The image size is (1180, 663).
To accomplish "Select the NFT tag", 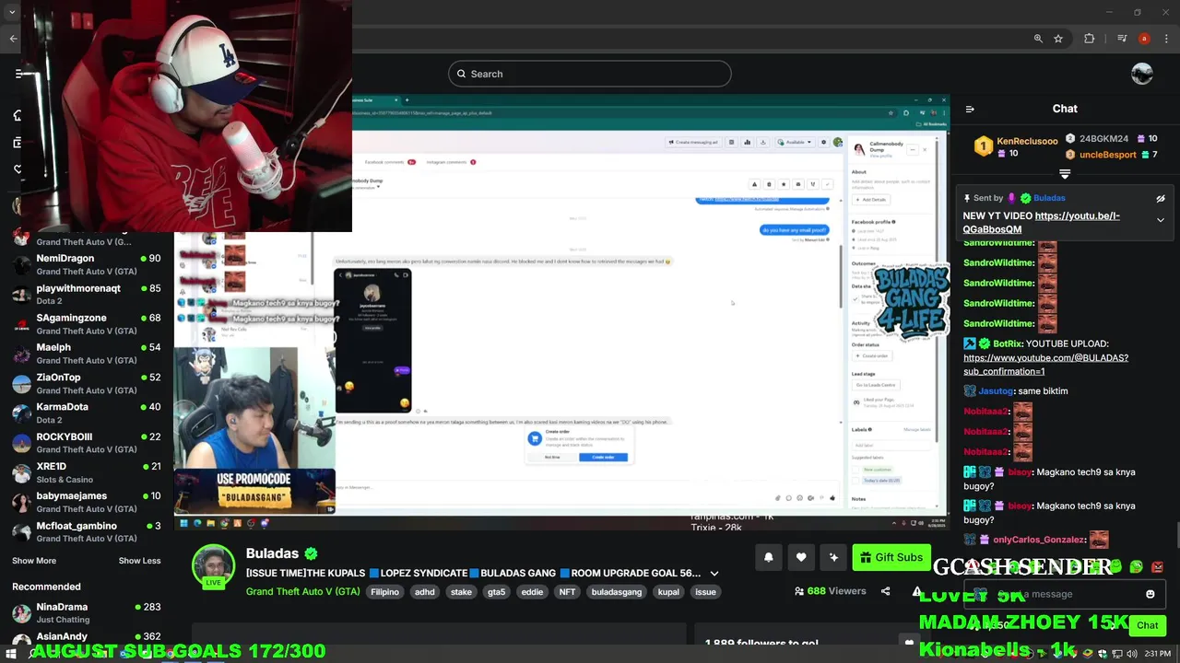I will [567, 592].
